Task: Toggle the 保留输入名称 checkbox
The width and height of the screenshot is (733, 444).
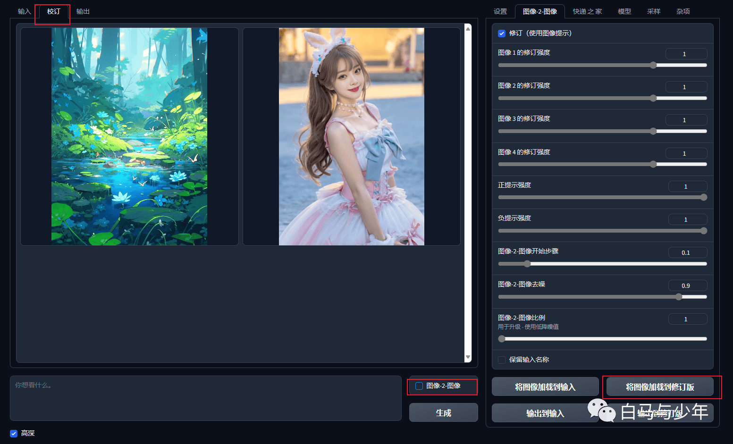Action: pyautogui.click(x=502, y=360)
